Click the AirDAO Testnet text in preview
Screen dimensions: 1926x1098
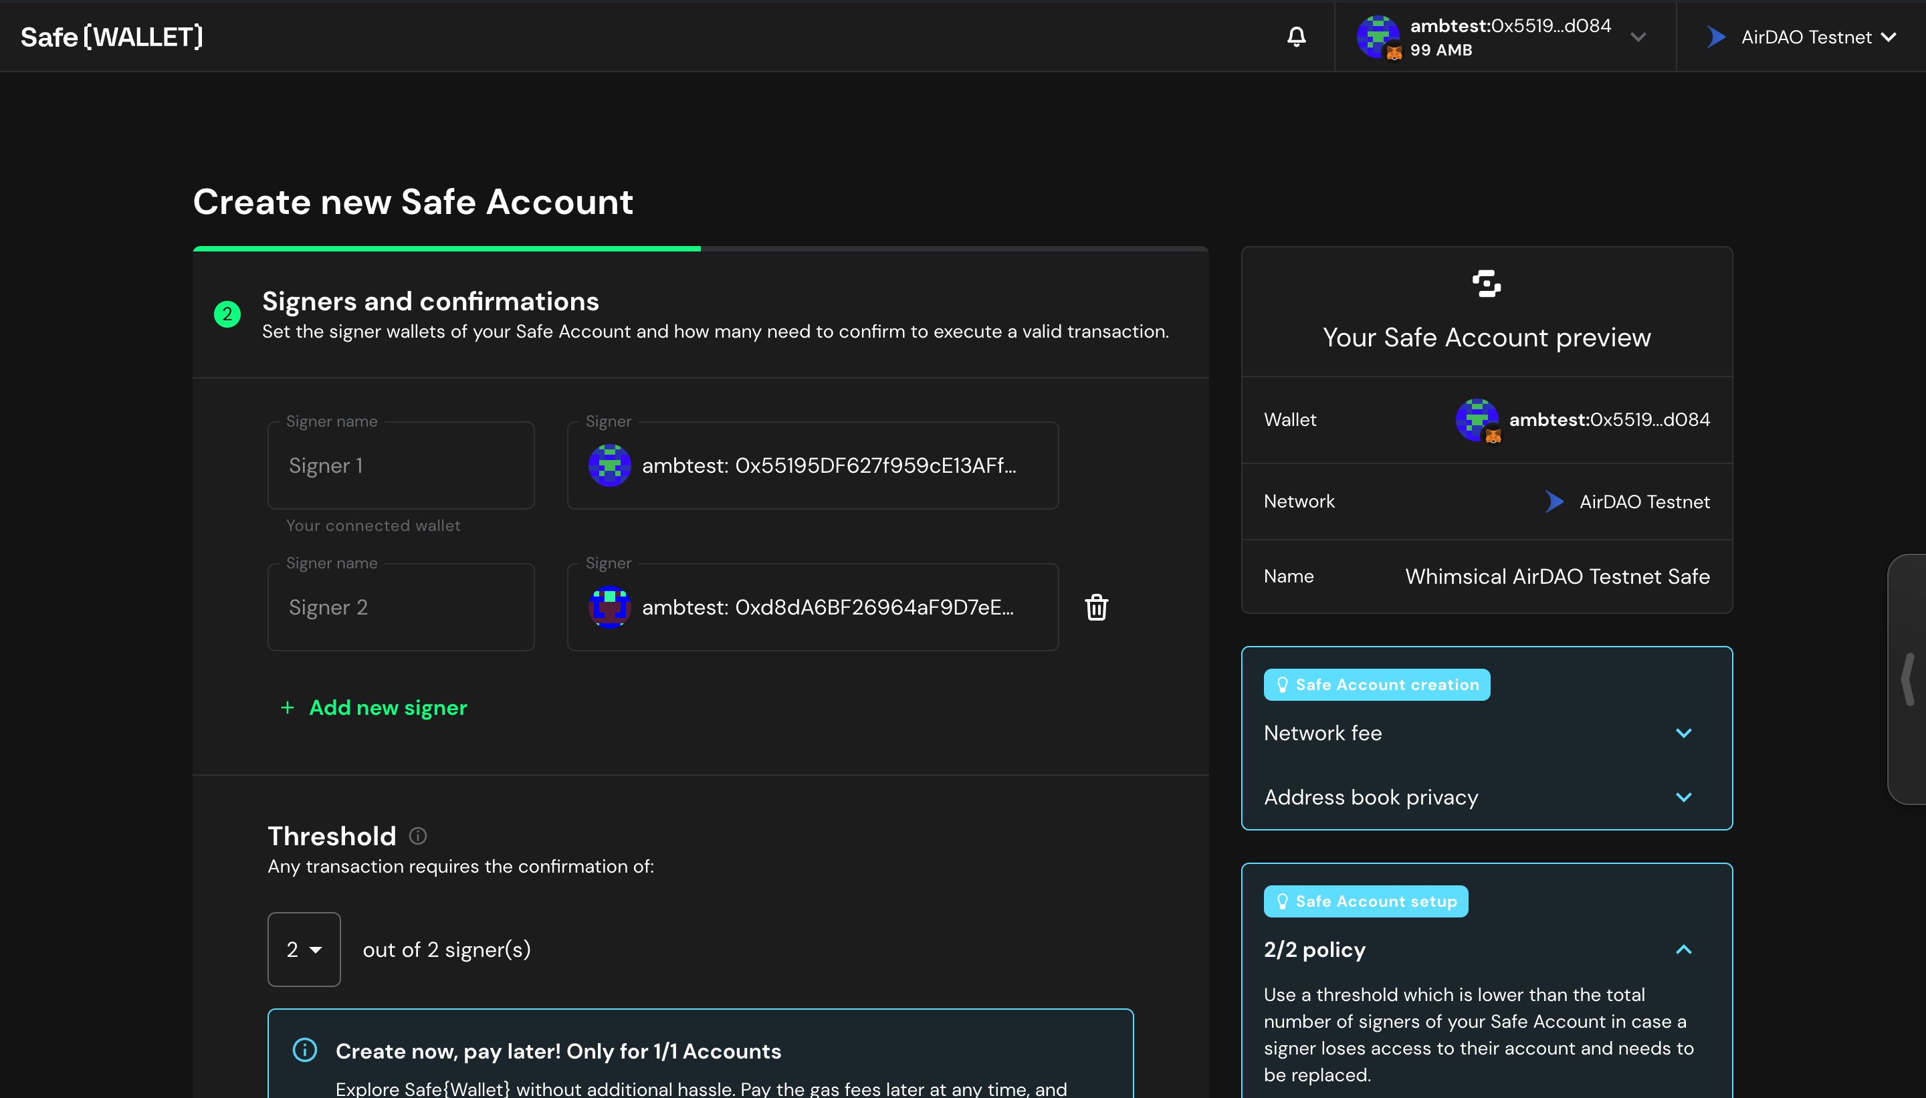[x=1644, y=502]
